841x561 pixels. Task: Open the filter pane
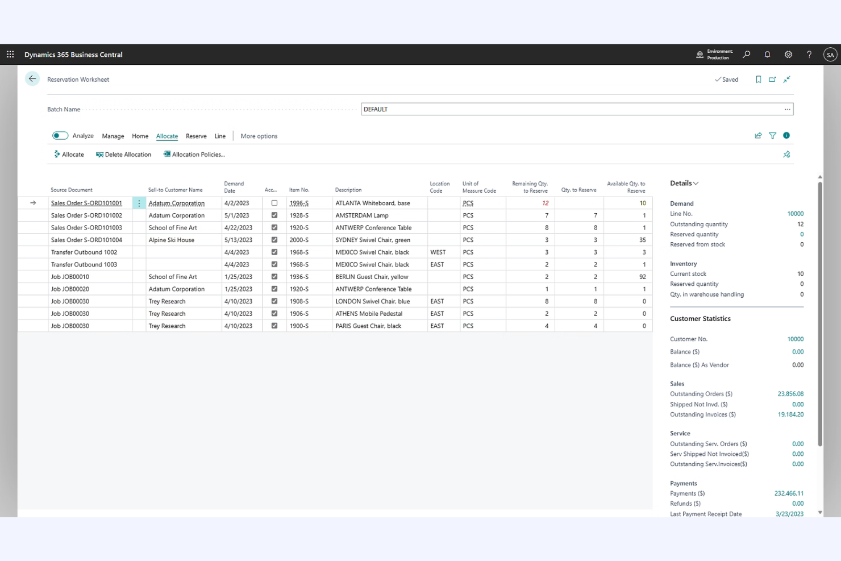(x=772, y=135)
